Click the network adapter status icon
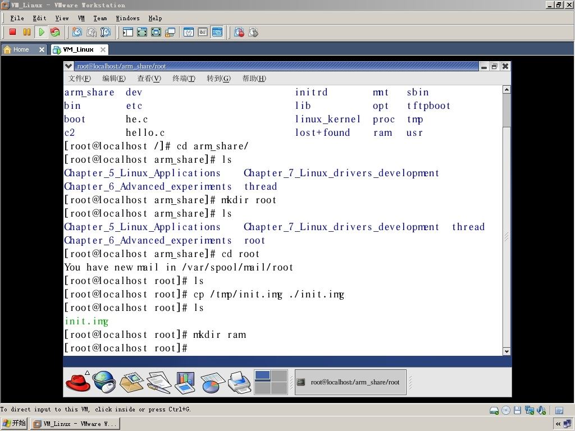Viewport: 575px width, 431px height. tap(529, 410)
